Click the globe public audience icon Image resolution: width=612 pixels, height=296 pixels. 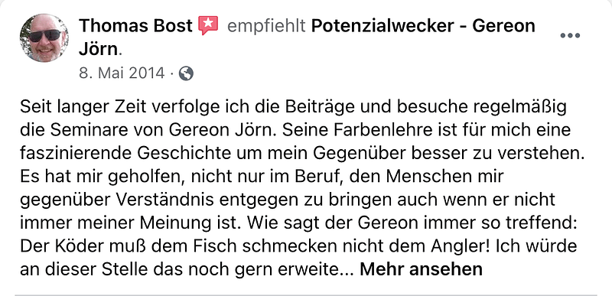tap(186, 73)
